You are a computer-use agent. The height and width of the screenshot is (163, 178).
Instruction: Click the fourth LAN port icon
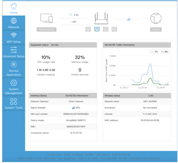coord(114,29)
